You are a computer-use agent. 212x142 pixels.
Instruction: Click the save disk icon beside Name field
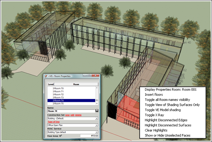point(97,110)
